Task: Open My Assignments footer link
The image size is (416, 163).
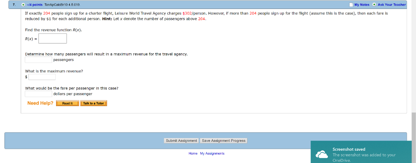Action: coord(212,153)
